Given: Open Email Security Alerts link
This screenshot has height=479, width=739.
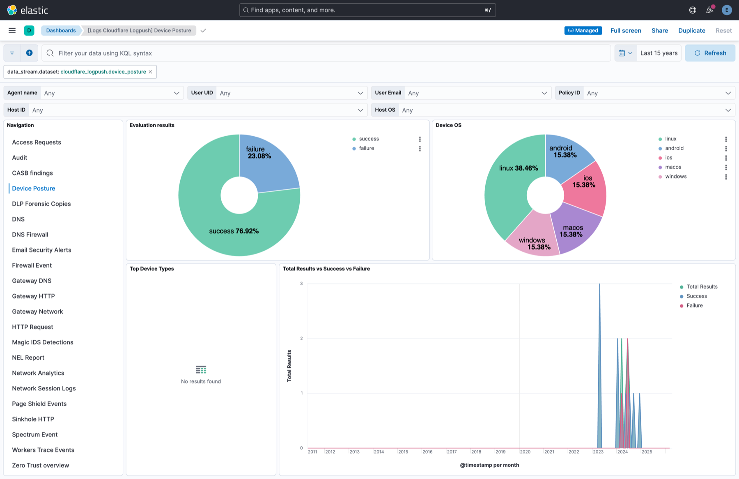Looking at the screenshot, I should [41, 250].
